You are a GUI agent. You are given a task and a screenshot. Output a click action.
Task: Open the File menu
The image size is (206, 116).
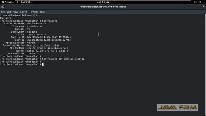tap(3, 12)
